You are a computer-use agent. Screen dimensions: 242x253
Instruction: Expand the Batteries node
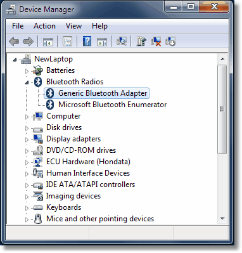pyautogui.click(x=27, y=71)
